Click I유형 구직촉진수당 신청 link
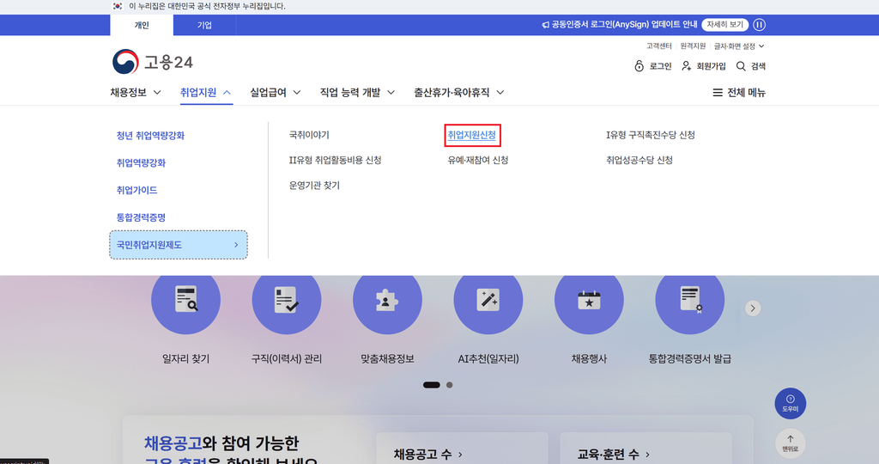The width and height of the screenshot is (879, 464). 651,135
